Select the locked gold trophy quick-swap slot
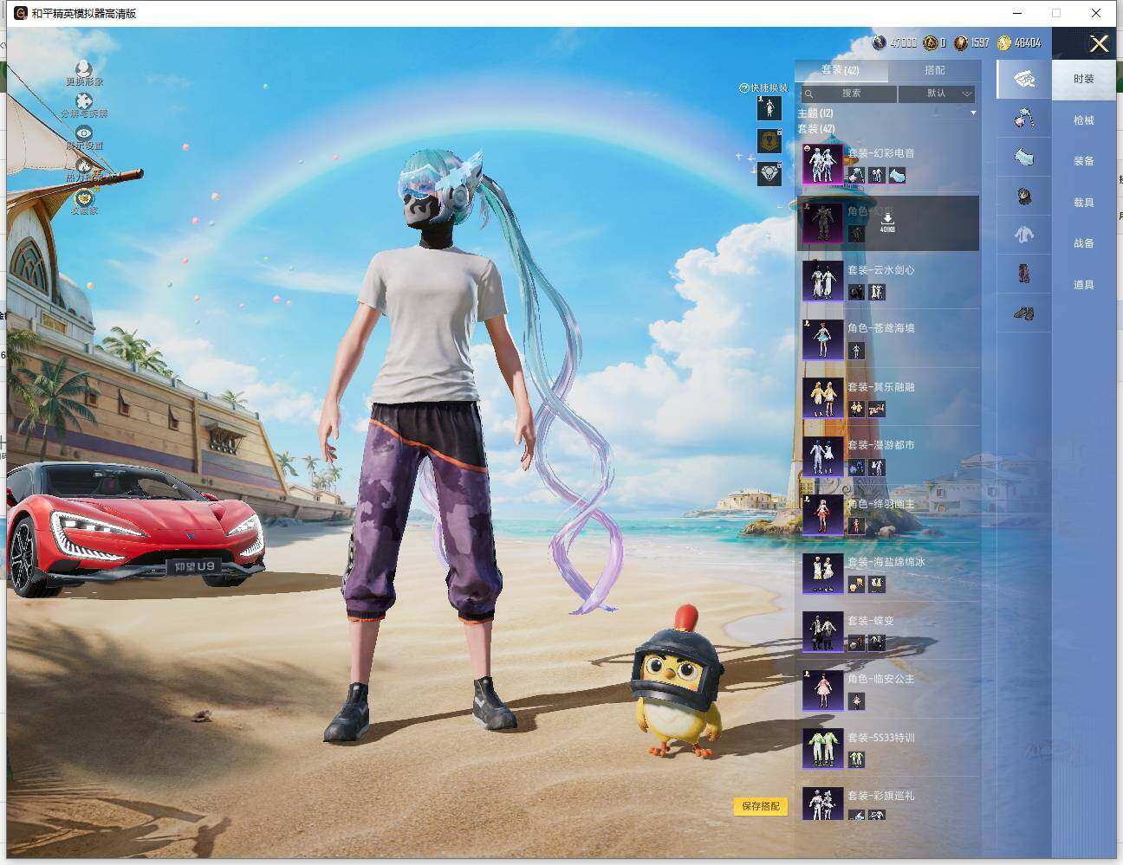The height and width of the screenshot is (865, 1123). click(769, 141)
